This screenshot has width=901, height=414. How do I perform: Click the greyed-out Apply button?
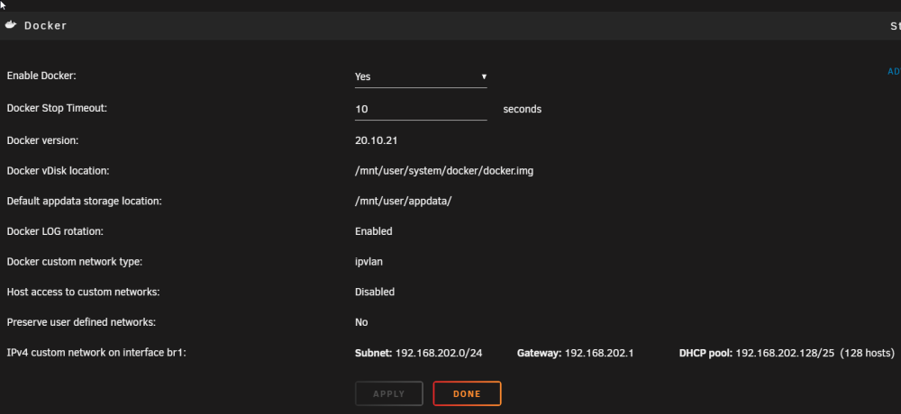pyautogui.click(x=389, y=394)
